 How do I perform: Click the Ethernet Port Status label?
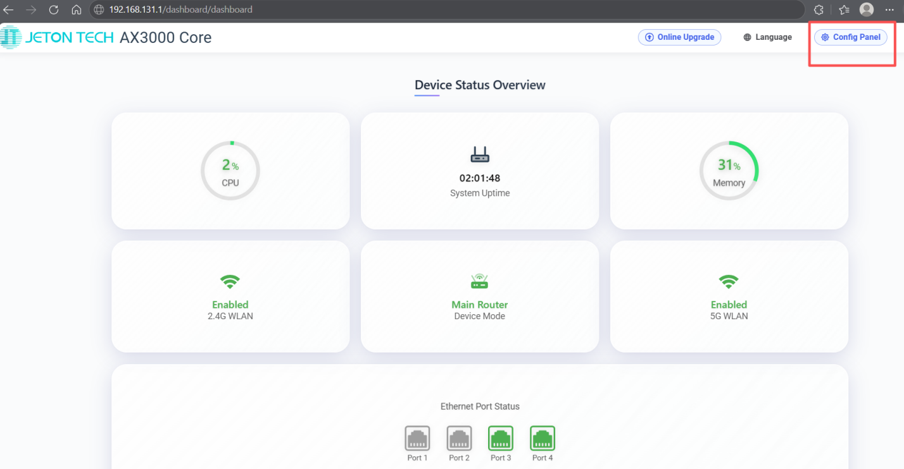pos(480,406)
